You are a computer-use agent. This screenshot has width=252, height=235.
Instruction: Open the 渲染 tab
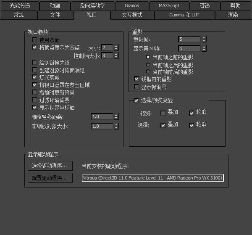coord(233,15)
